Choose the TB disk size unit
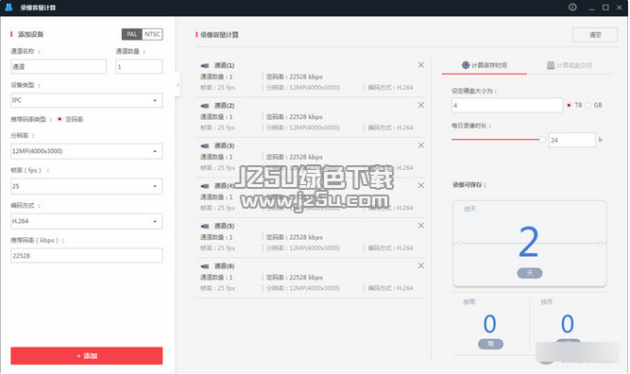Image resolution: width=630 pixels, height=374 pixels. click(569, 105)
